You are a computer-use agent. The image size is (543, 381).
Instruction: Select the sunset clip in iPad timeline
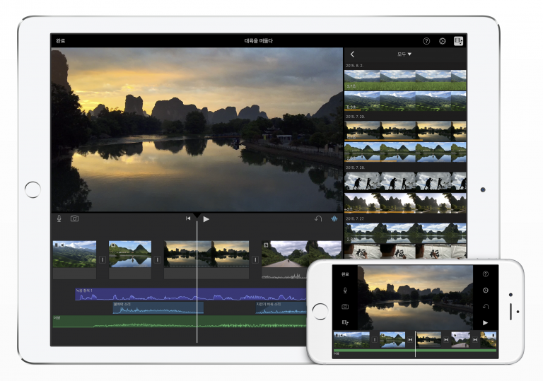coord(206,254)
